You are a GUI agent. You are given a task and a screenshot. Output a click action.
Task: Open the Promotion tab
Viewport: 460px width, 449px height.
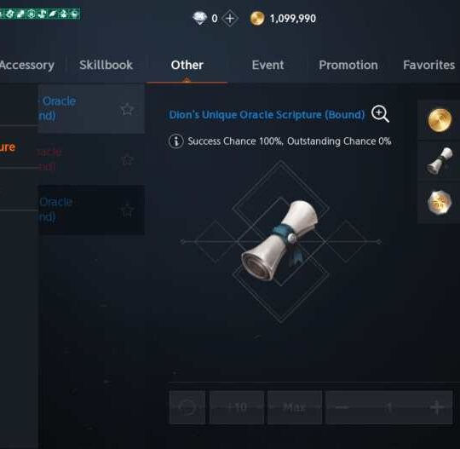pyautogui.click(x=348, y=65)
